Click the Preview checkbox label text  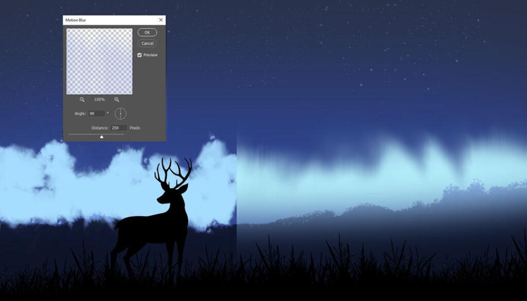click(150, 55)
